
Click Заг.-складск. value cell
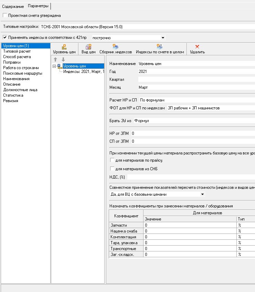[x=190, y=255]
